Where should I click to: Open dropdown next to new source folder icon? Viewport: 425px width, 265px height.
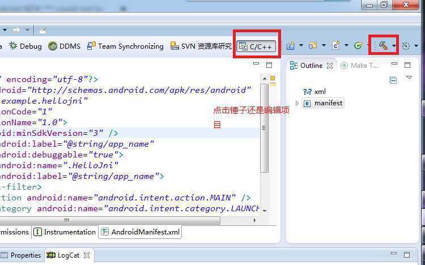(x=324, y=45)
